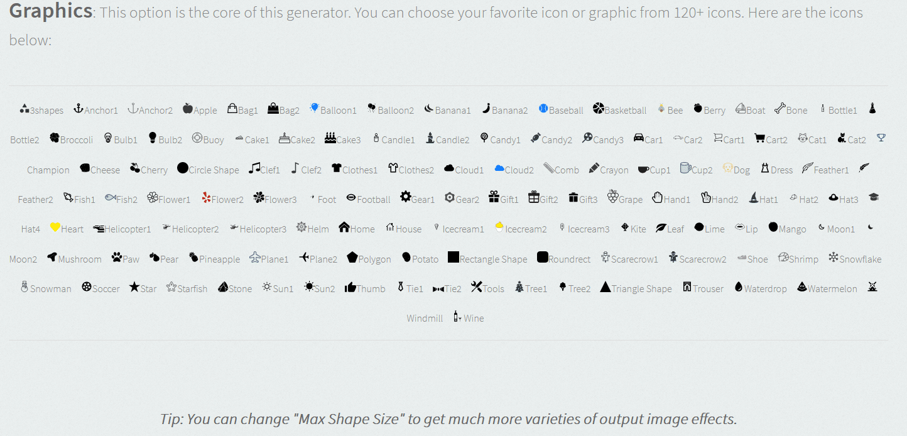Pick the blue Baseball graphic
907x436 pixels.
click(x=543, y=109)
